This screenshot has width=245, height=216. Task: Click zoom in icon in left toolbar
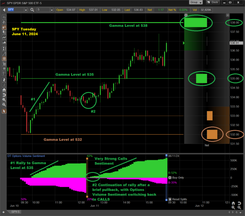click(4, 100)
